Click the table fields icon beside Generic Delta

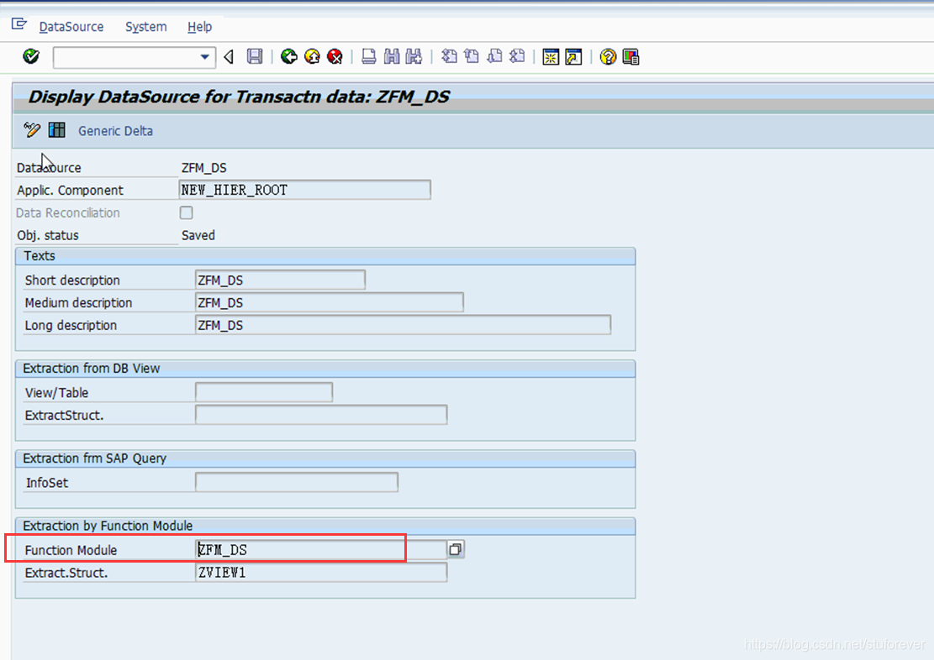click(57, 130)
